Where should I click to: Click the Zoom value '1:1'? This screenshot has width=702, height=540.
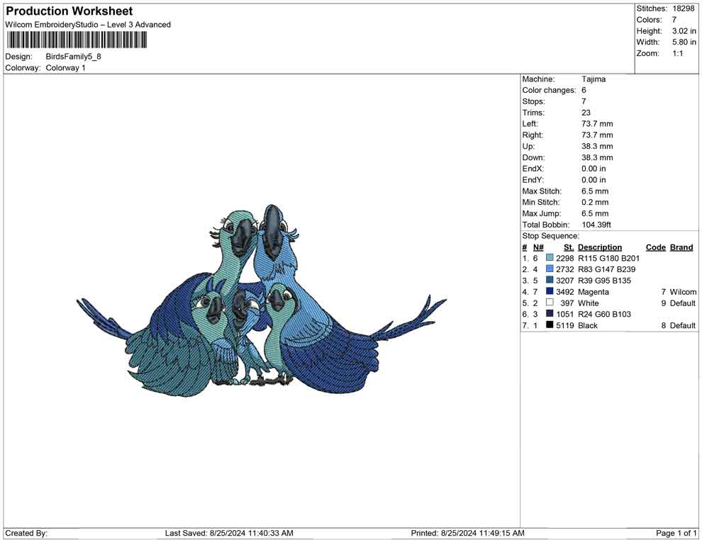click(x=678, y=53)
